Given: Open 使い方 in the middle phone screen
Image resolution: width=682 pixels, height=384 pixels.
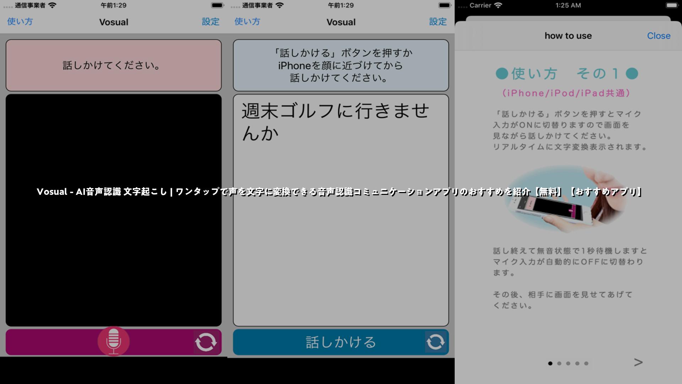Looking at the screenshot, I should (x=247, y=22).
